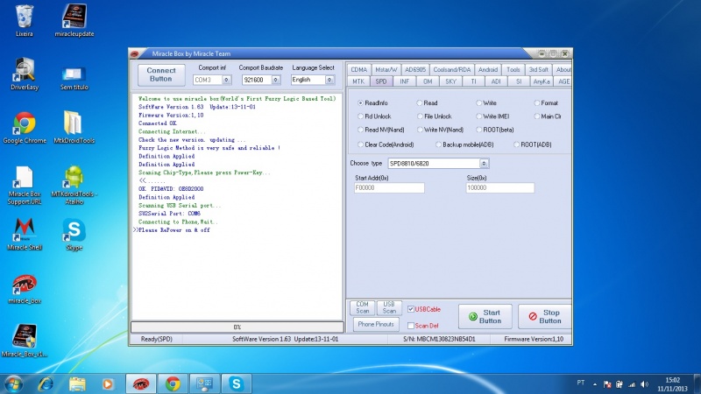Click the Start Addr(0x) input field
701x394 pixels.
(389, 188)
